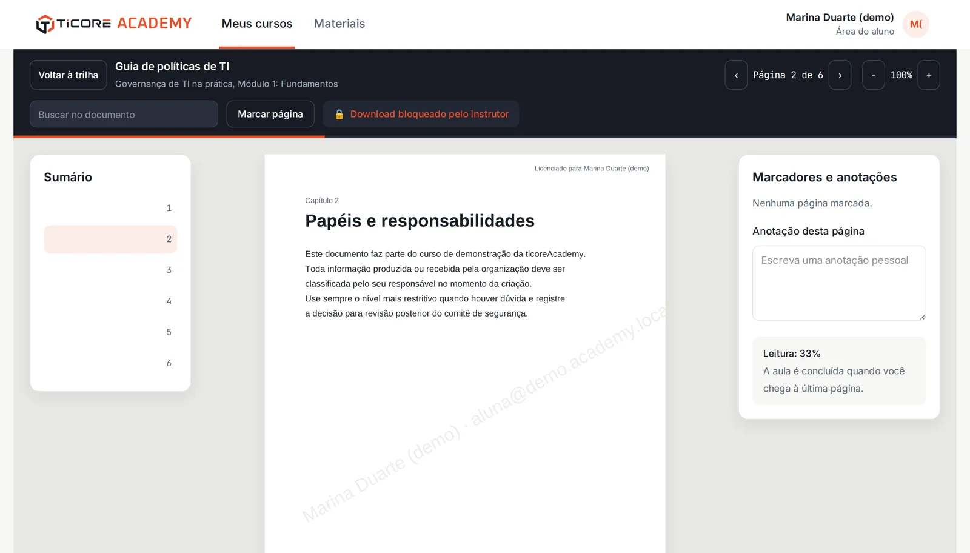Click the personal annotation text area
970x553 pixels.
pyautogui.click(x=839, y=283)
